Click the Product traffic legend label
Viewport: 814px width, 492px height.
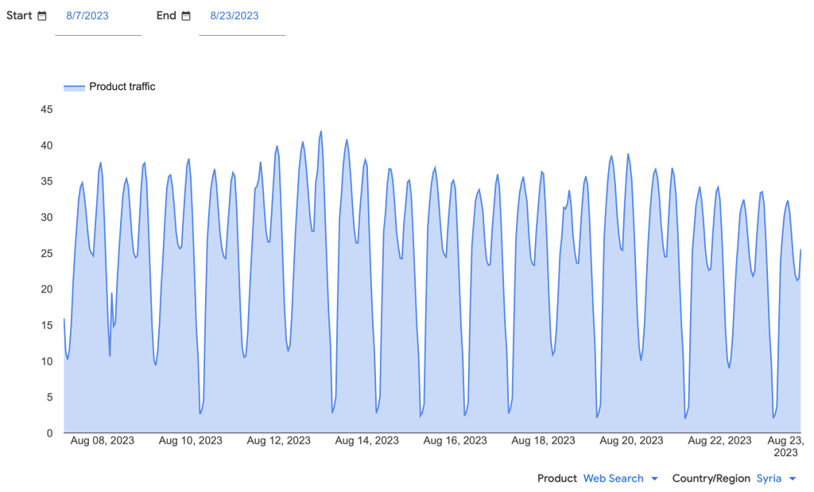122,87
